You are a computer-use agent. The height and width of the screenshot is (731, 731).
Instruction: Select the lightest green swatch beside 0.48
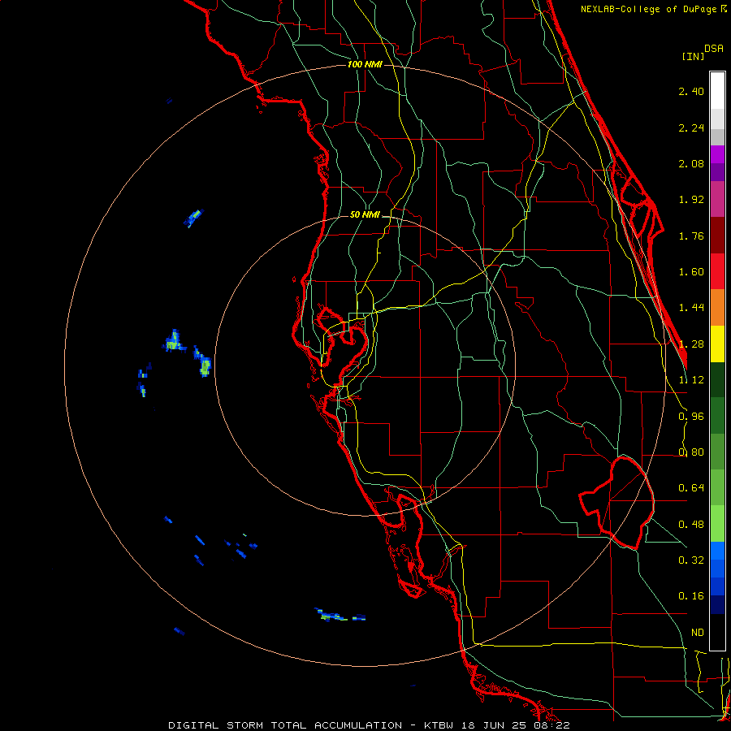pos(717,524)
